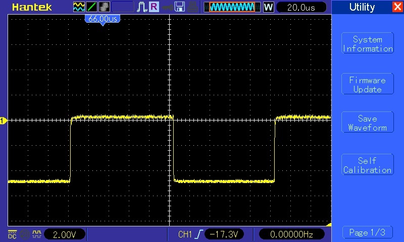
Task: Click the floppy disk save icon
Action: tap(179, 7)
